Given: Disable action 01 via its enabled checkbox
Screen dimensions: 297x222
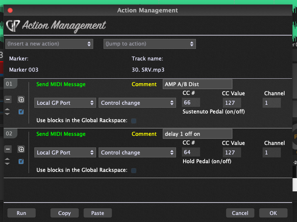Looking at the screenshot, I should tap(21, 112).
